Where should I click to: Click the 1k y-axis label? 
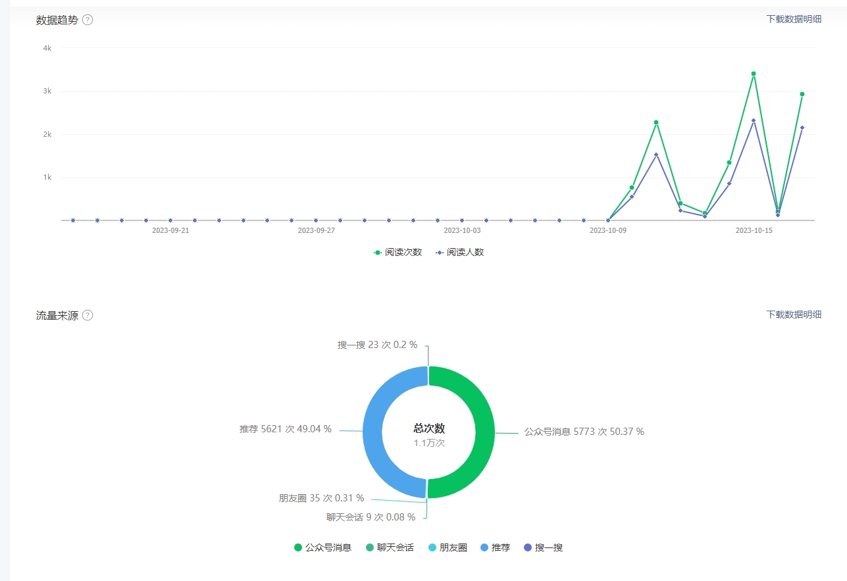pyautogui.click(x=47, y=177)
